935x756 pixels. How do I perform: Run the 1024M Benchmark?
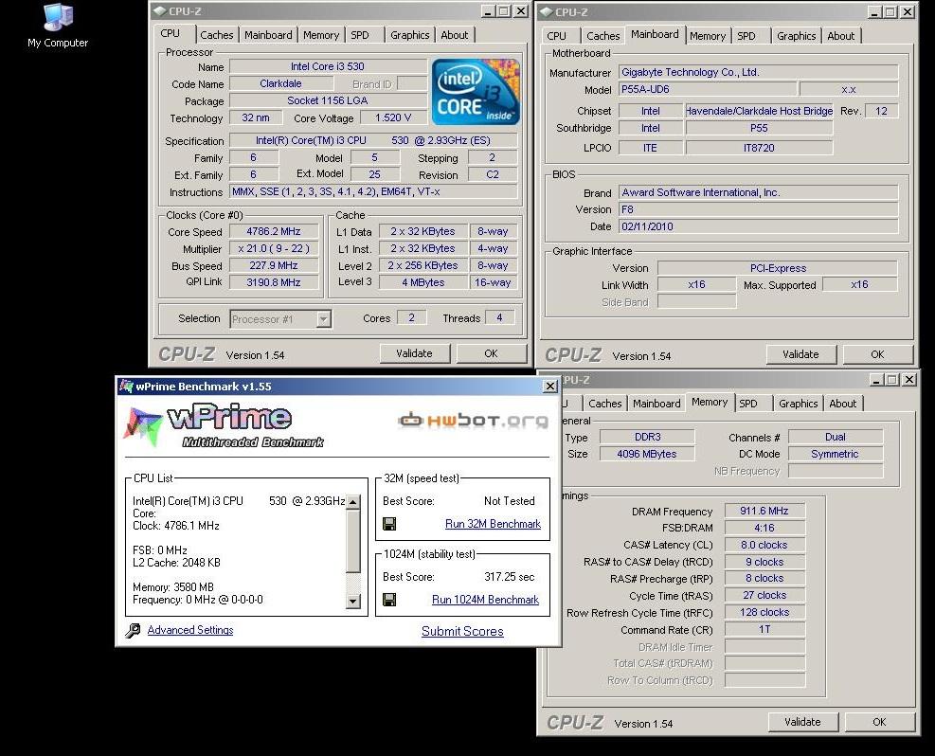pyautogui.click(x=485, y=600)
